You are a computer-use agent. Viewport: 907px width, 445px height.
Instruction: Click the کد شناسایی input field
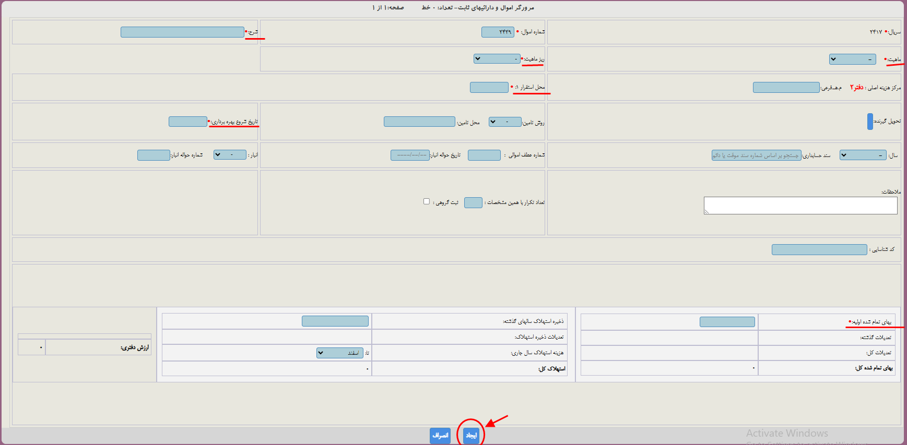point(819,250)
